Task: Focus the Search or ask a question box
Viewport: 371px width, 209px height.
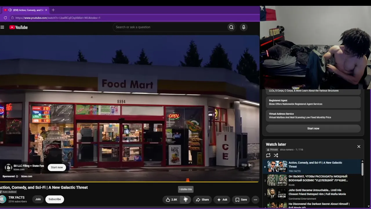Action: [170, 27]
